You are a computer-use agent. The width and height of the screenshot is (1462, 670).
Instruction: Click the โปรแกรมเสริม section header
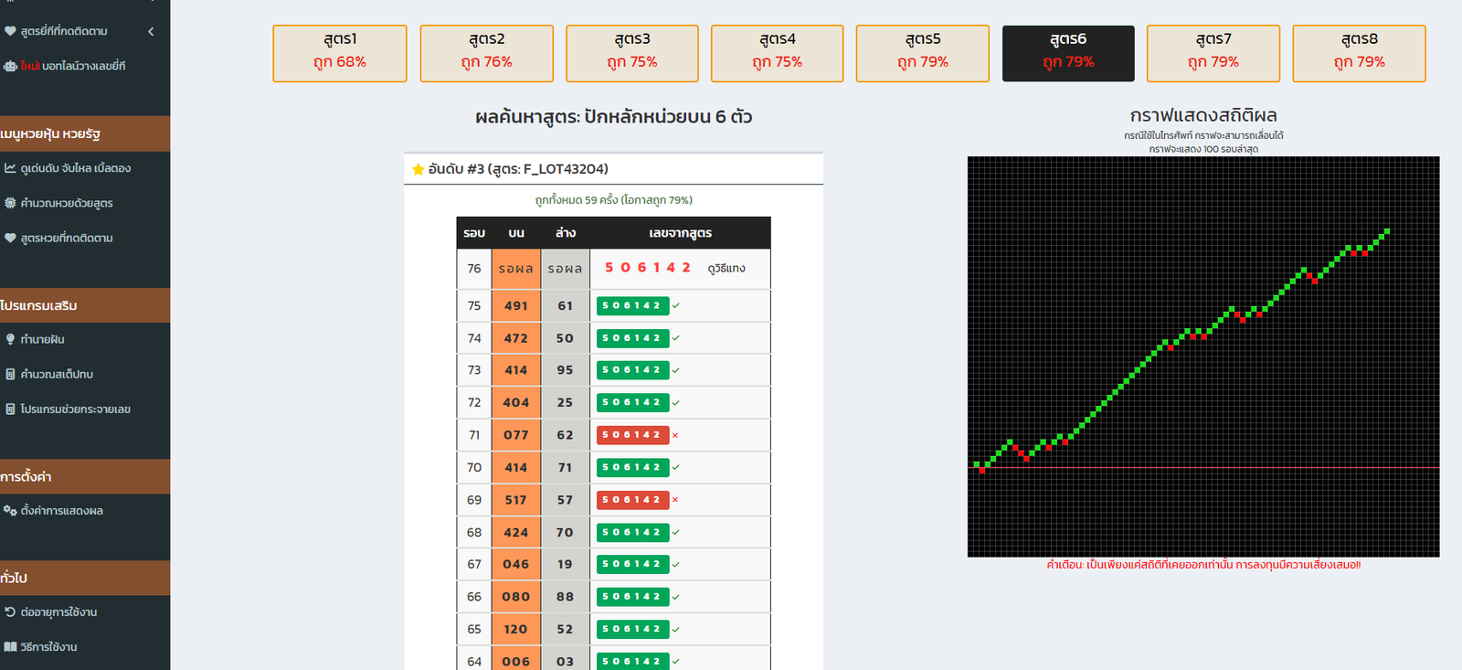[x=85, y=305]
